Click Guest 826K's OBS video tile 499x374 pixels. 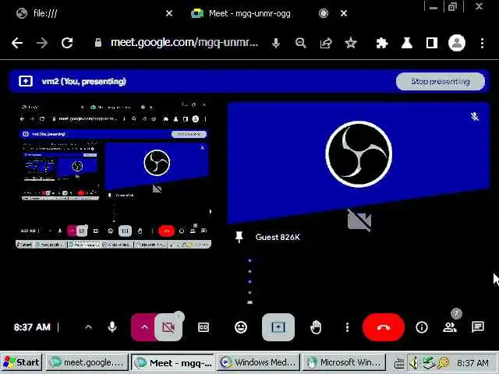(359, 162)
